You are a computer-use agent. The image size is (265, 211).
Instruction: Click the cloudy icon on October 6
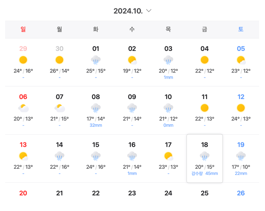pyautogui.click(x=23, y=108)
